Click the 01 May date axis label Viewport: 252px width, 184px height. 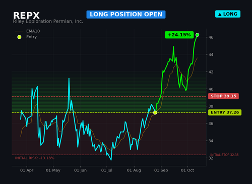pyautogui.click(x=53, y=170)
